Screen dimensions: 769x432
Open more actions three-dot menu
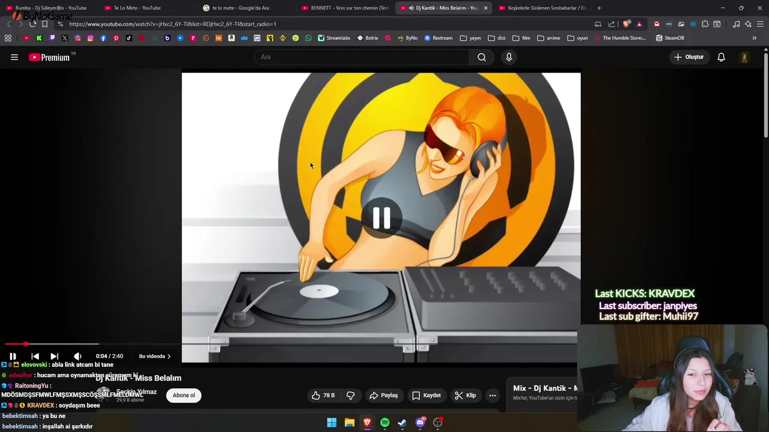(493, 395)
